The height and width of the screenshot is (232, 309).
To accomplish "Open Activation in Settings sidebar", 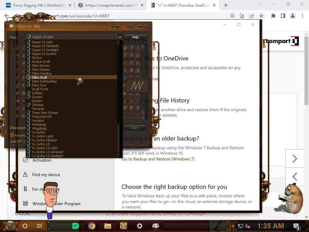I will 42,160.
